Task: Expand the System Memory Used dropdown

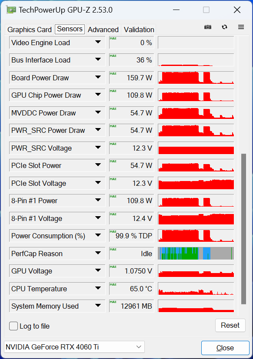Action: tap(98, 306)
